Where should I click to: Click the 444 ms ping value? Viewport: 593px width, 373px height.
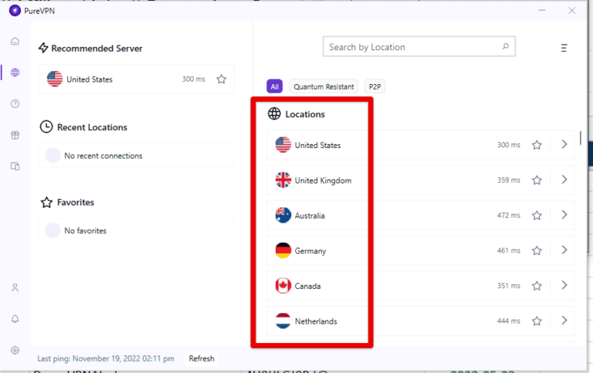508,321
